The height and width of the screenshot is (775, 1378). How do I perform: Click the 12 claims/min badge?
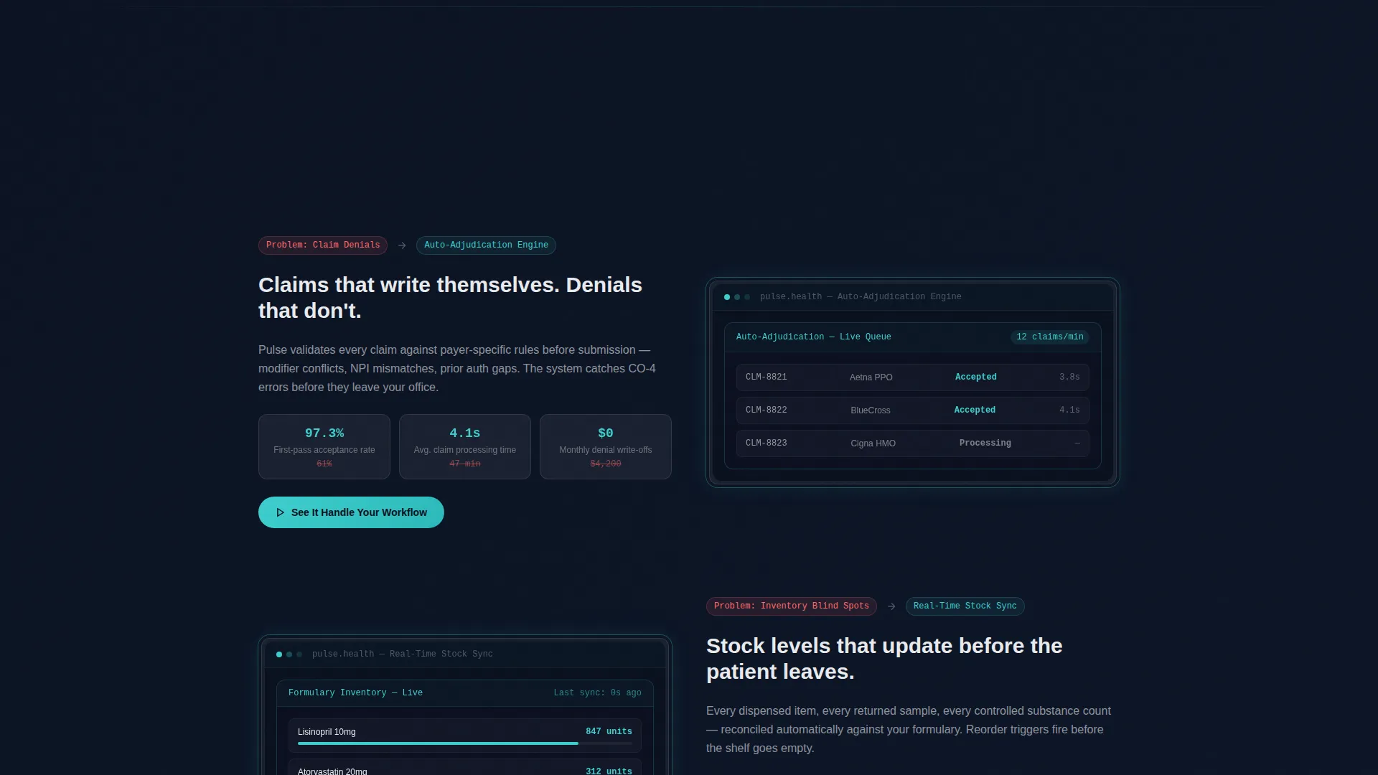pos(1050,337)
